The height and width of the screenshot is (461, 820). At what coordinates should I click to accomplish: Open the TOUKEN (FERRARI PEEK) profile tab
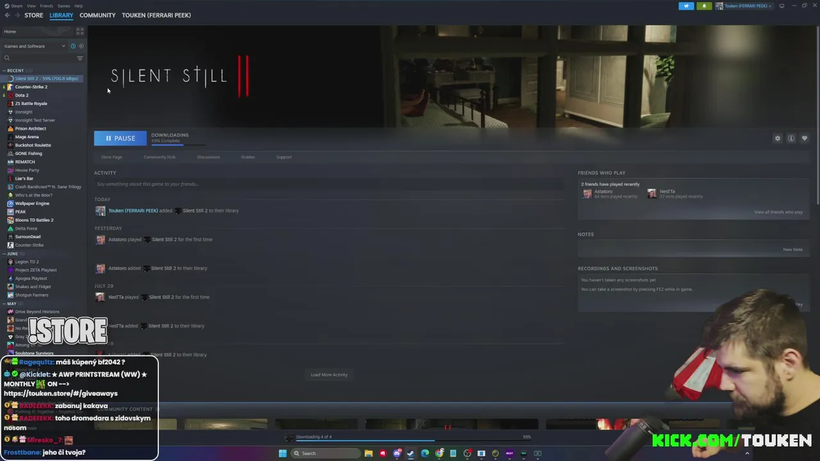click(156, 15)
